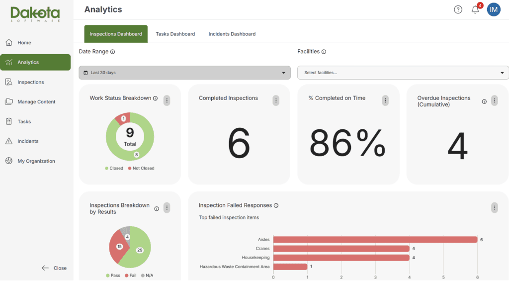Image resolution: width=509 pixels, height=281 pixels.
Task: Open Work Status Breakdown three-dot menu
Action: (167, 100)
